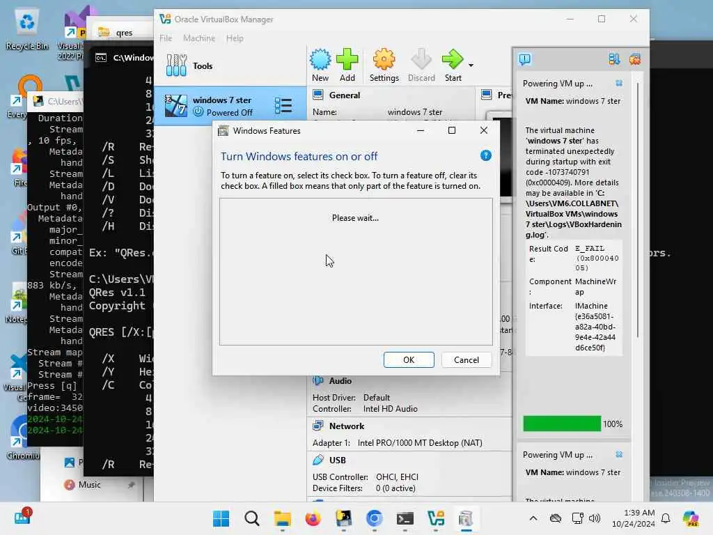The height and width of the screenshot is (535, 713).
Task: Select the windows 7 ster VM entry
Action: (230, 106)
